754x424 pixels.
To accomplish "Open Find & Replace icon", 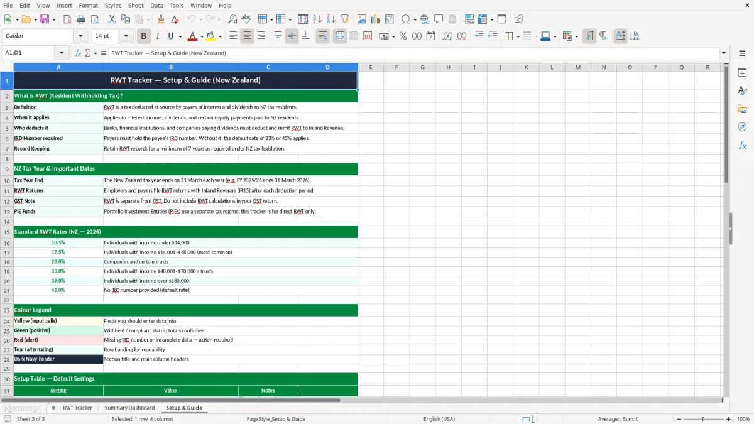I will point(232,19).
